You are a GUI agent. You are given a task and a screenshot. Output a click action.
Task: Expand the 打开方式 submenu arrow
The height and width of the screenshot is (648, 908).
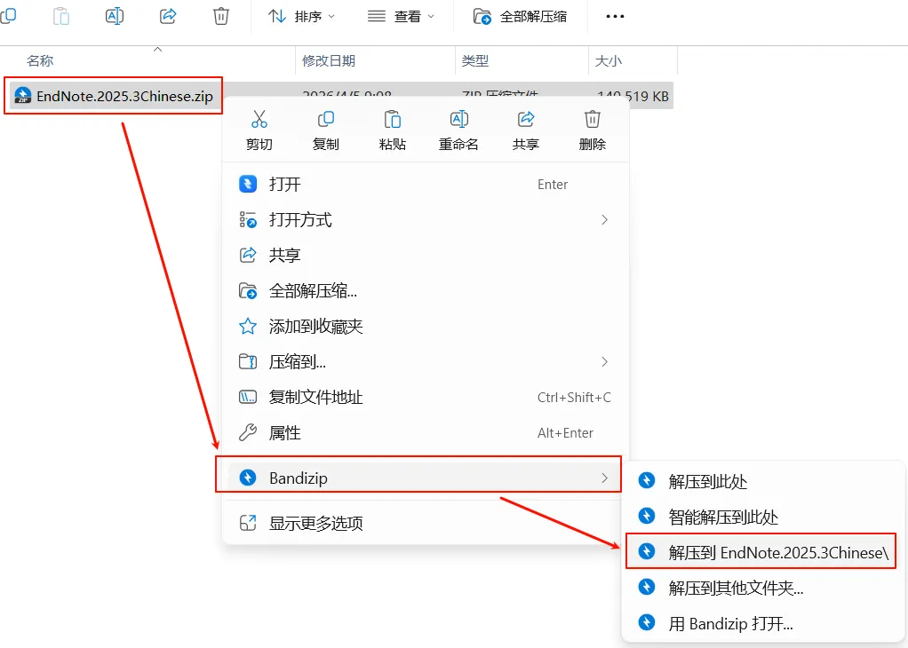pyautogui.click(x=604, y=220)
